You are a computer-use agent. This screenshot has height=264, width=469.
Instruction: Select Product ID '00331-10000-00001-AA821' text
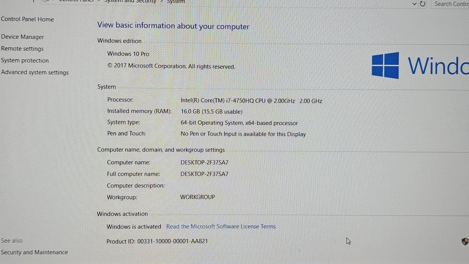point(172,241)
